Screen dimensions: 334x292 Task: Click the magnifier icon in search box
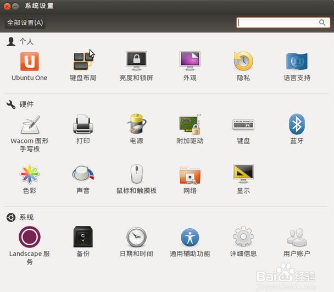pyautogui.click(x=322, y=23)
